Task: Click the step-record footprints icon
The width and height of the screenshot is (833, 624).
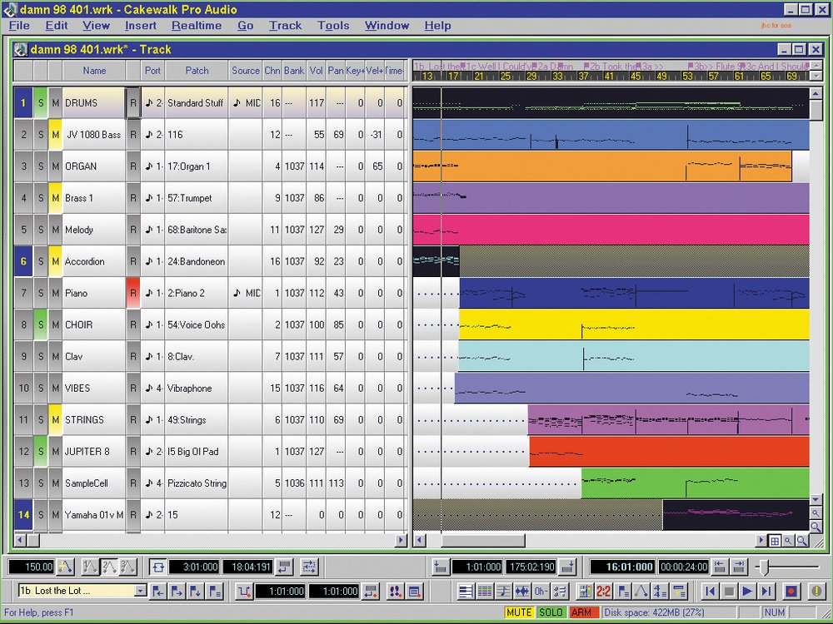Action: tap(395, 591)
